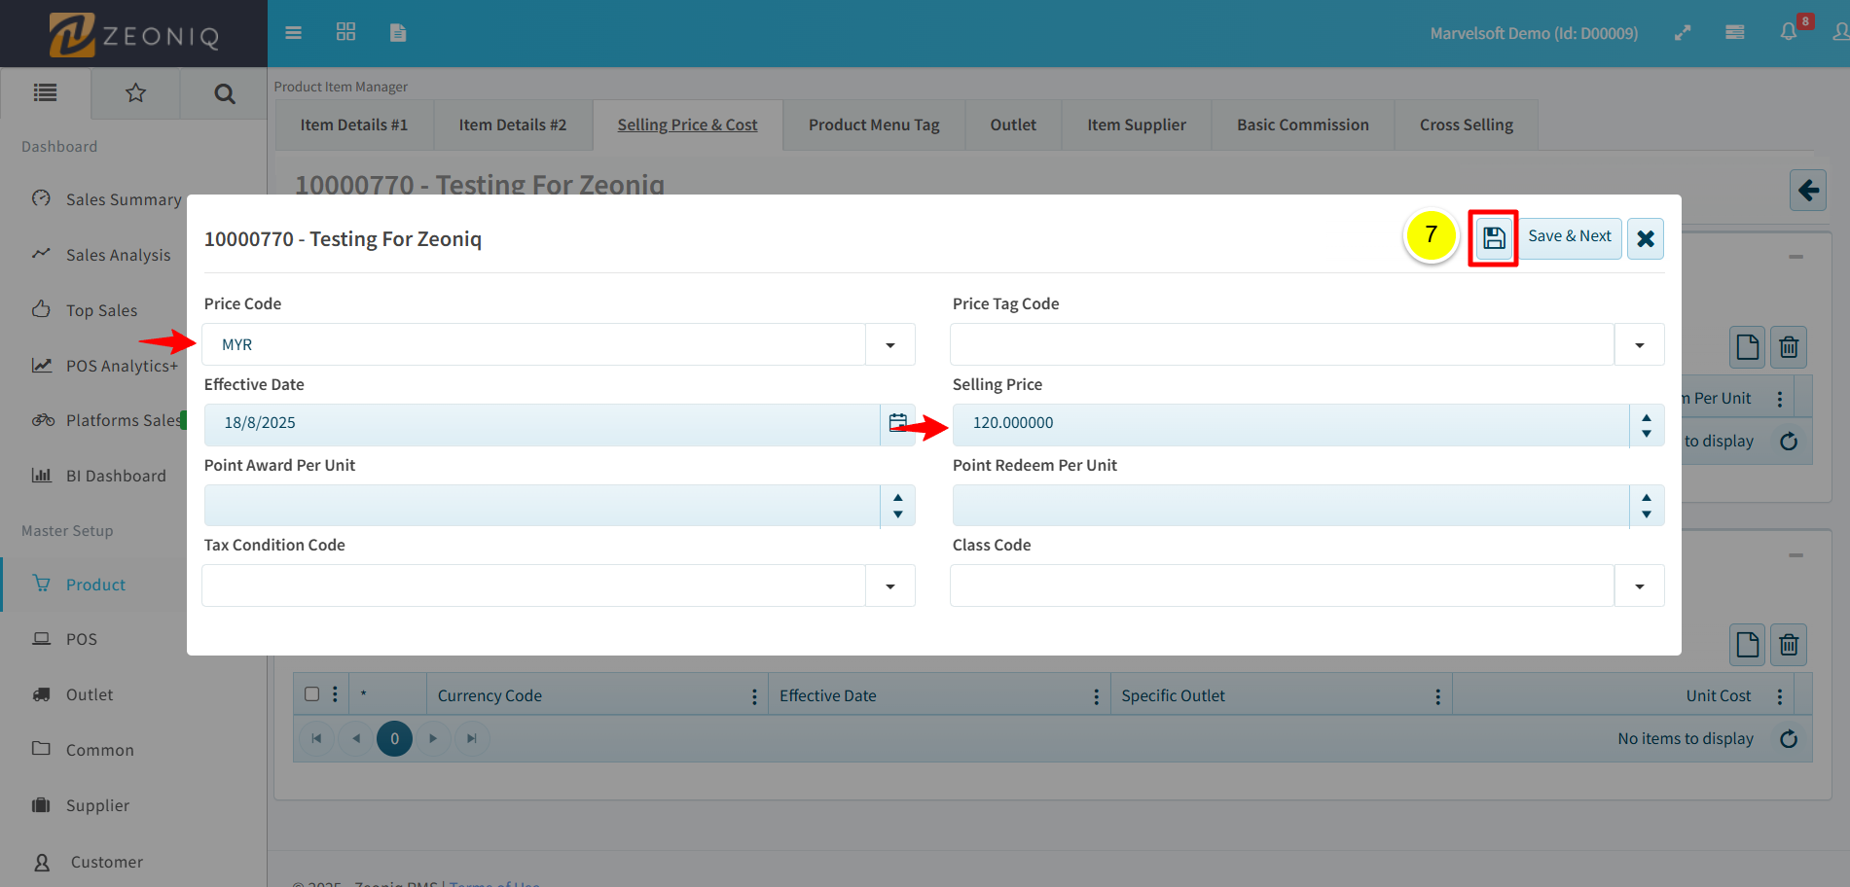
Task: Expand the Tax Condition Code dropdown
Action: [890, 586]
